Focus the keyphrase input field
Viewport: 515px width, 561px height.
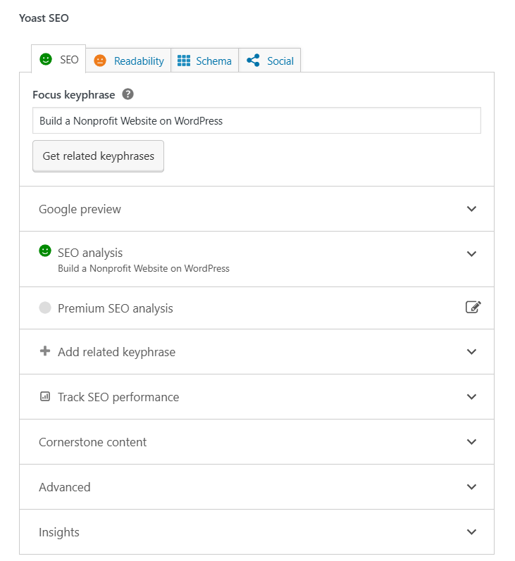pyautogui.click(x=256, y=120)
